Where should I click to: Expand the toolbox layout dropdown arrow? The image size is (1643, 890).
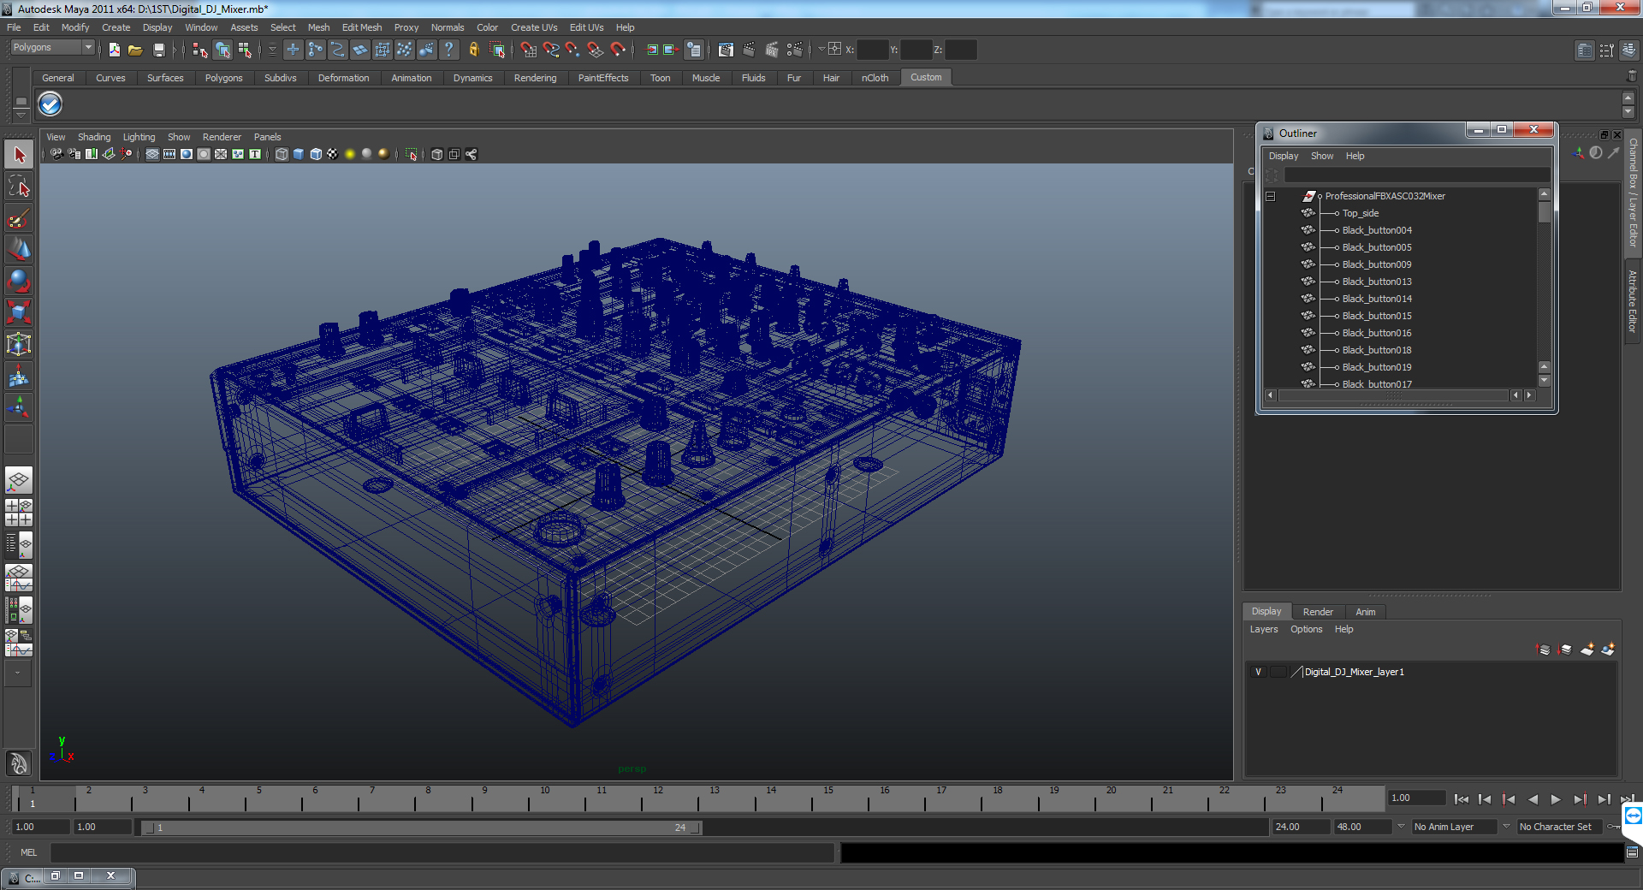click(x=18, y=673)
